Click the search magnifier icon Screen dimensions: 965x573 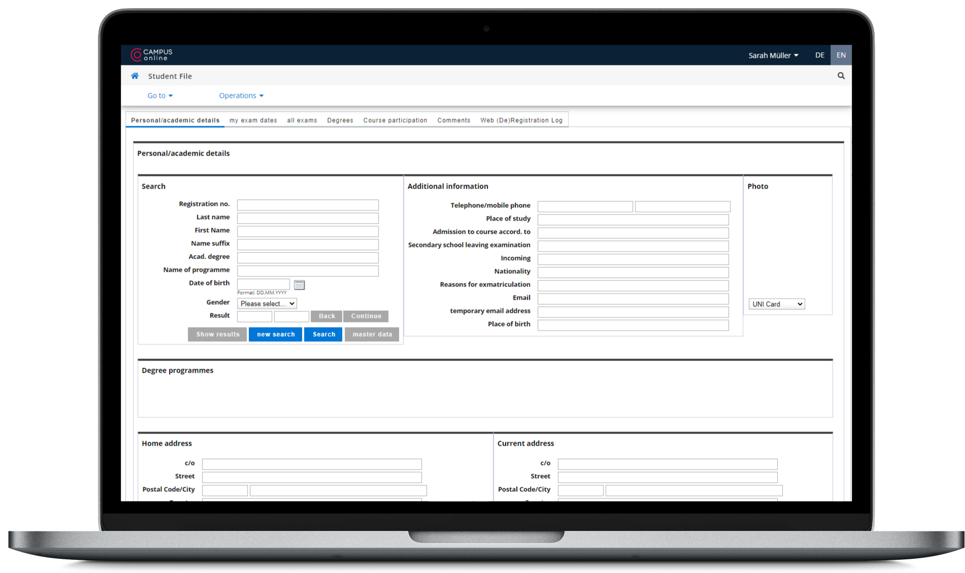click(x=841, y=76)
